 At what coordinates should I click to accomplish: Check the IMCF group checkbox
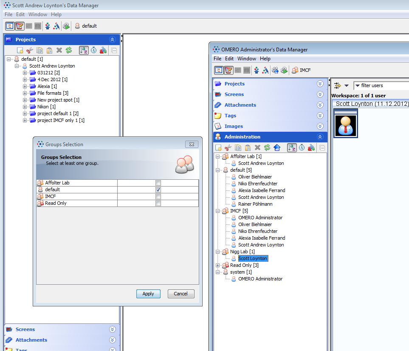coord(158,196)
